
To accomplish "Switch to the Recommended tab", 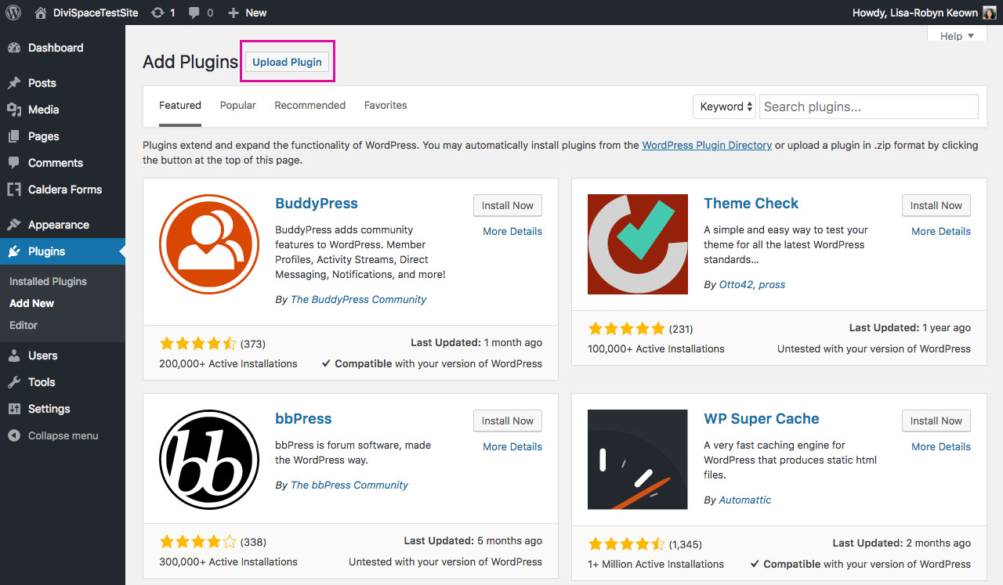I will [310, 106].
